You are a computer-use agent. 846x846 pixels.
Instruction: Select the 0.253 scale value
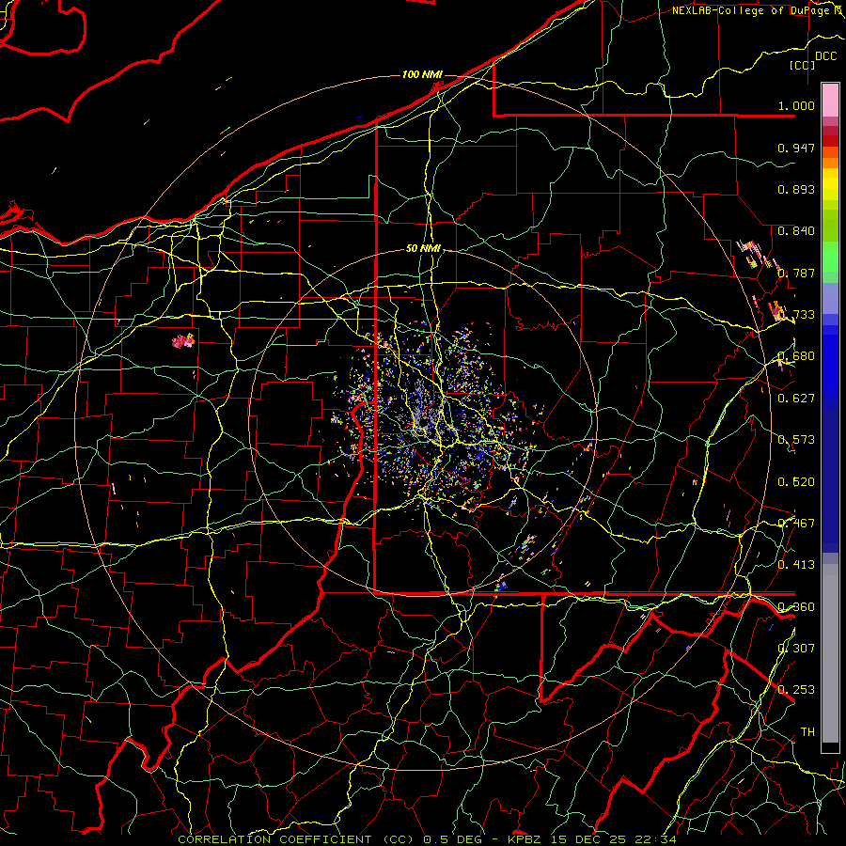tap(796, 690)
